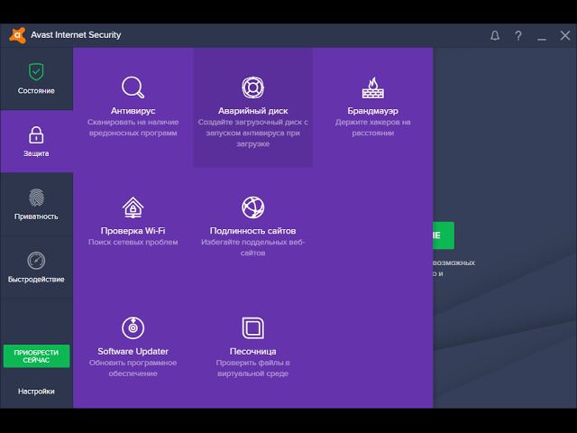Open the Песочница sandbox icon
The width and height of the screenshot is (577, 433).
(x=252, y=327)
